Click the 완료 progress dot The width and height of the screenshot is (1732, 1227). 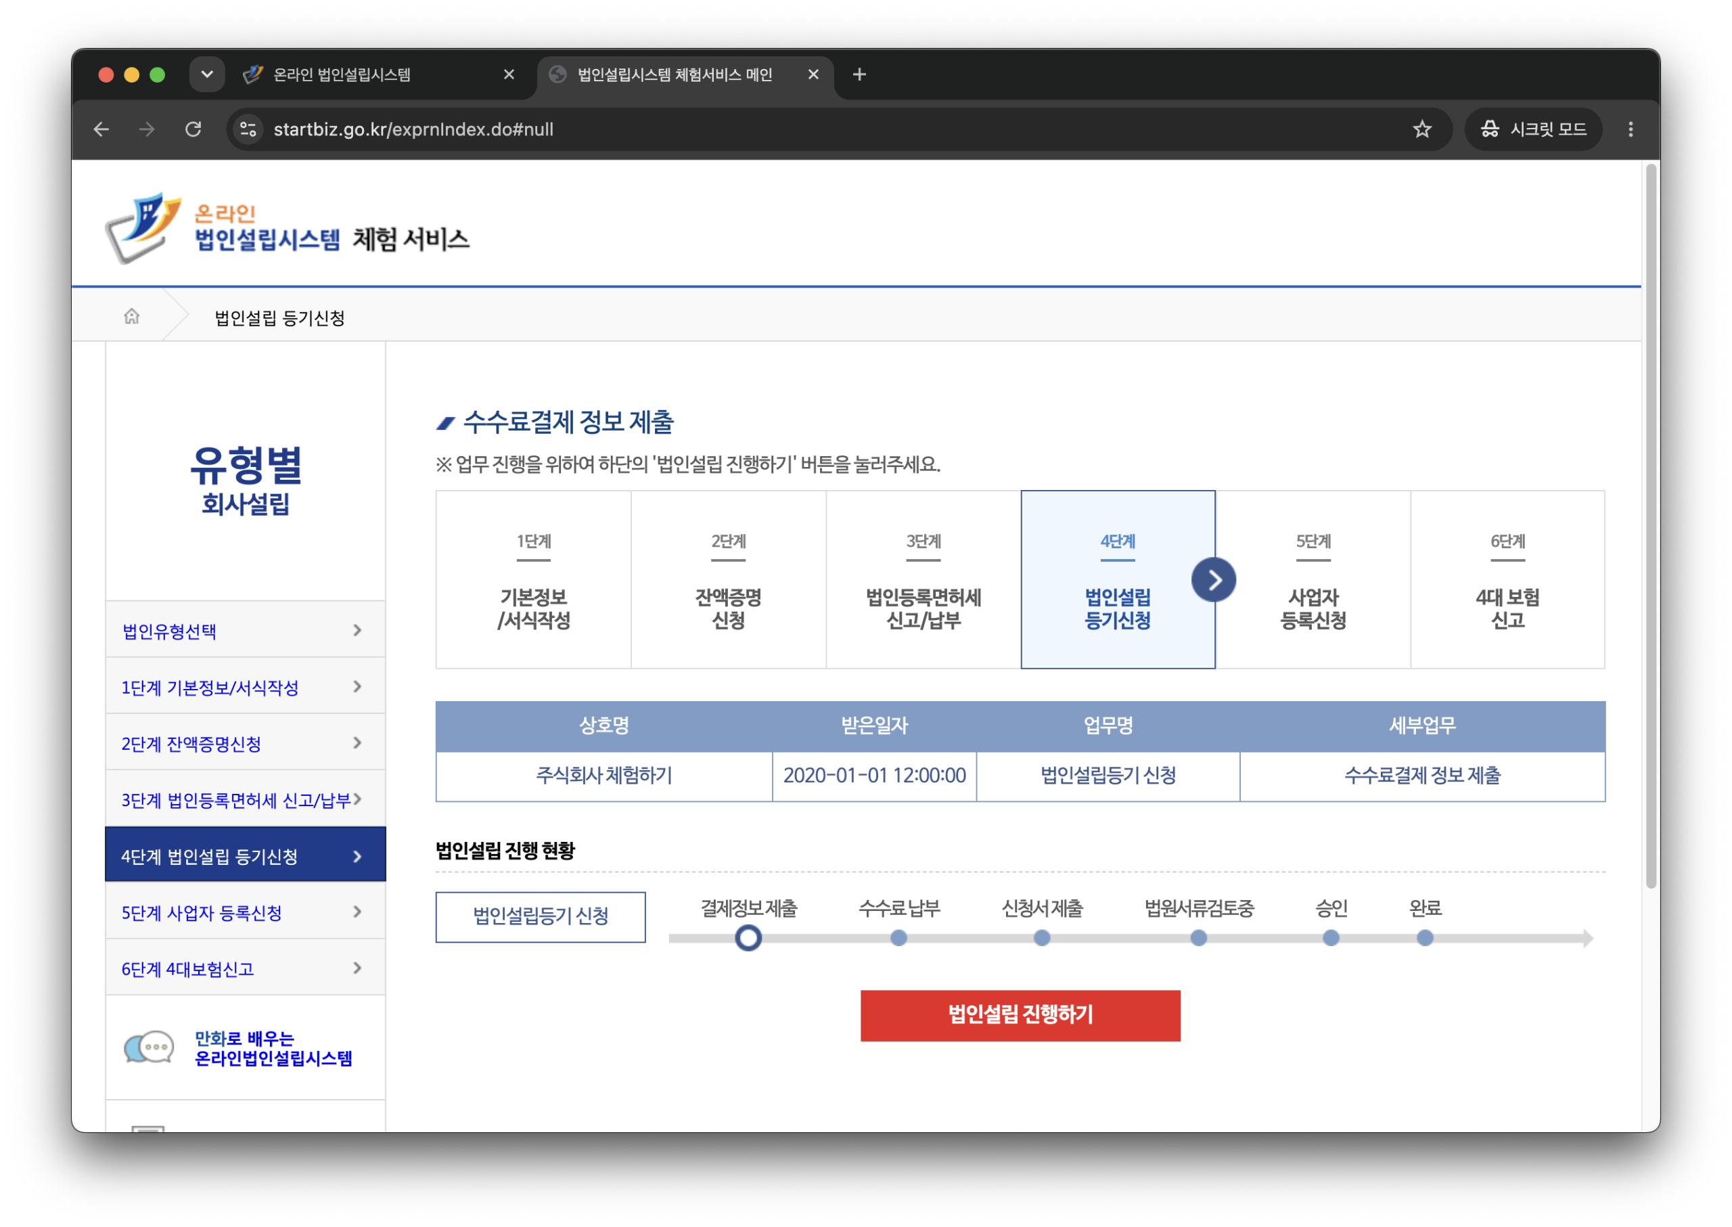click(1425, 937)
